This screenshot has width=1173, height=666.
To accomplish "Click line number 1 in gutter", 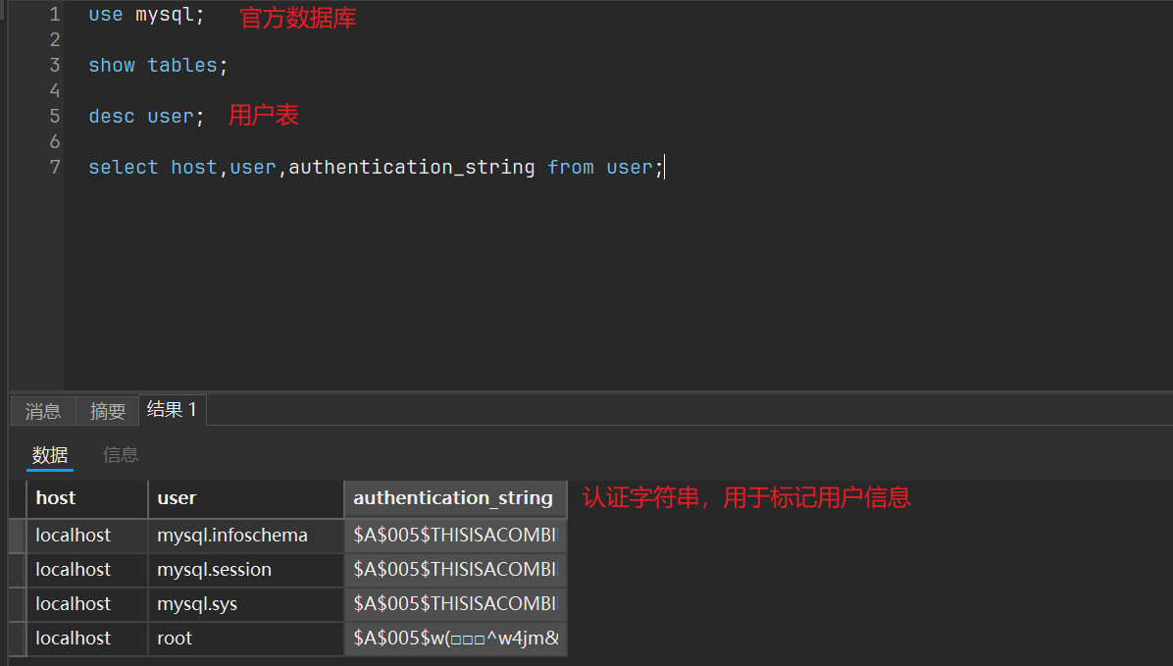I will coord(55,15).
